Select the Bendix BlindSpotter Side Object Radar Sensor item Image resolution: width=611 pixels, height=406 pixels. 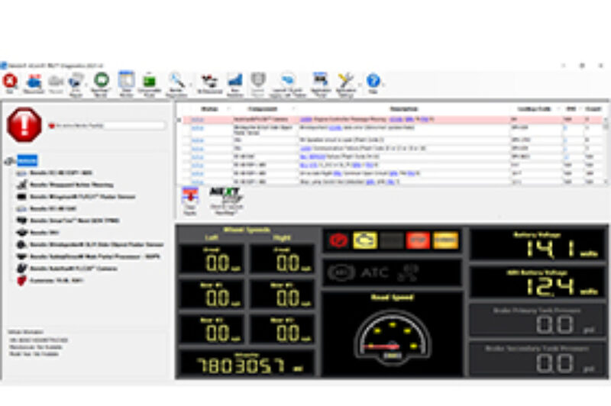tap(97, 244)
